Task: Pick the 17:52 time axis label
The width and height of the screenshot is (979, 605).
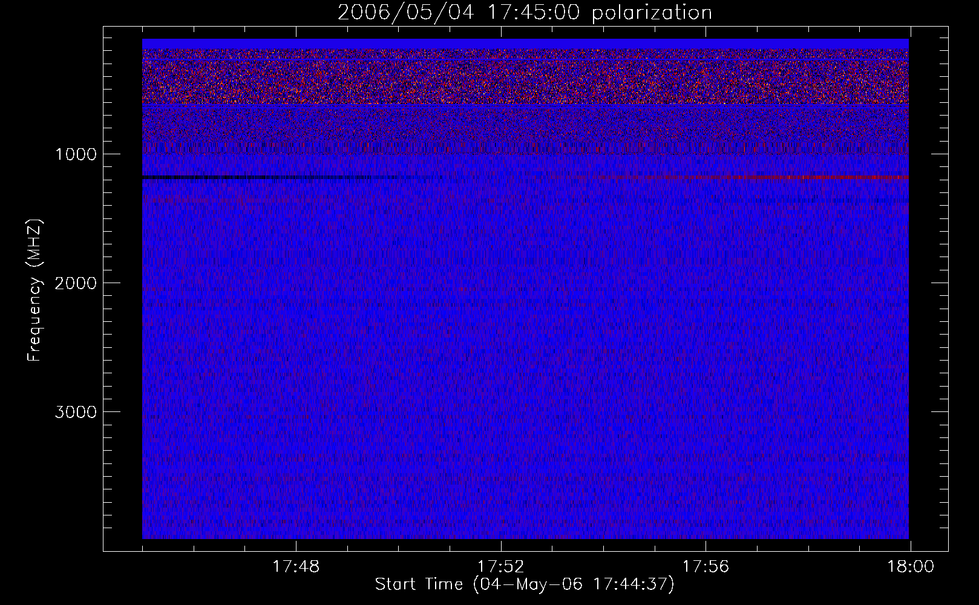Action: (501, 567)
